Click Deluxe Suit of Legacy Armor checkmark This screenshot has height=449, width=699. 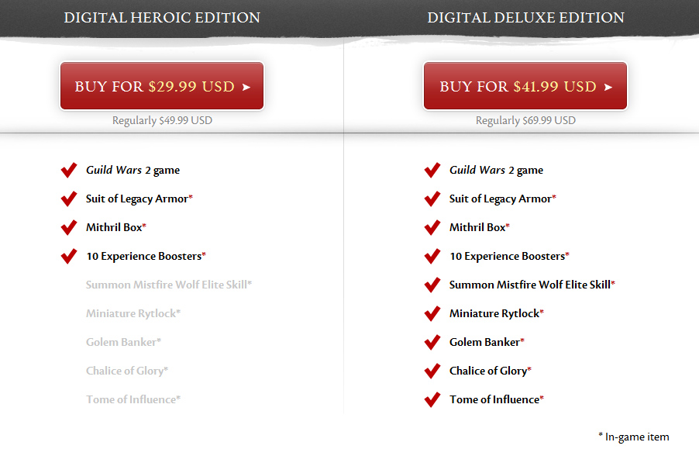coord(432,199)
